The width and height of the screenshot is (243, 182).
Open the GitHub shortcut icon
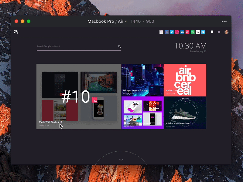(x=198, y=32)
